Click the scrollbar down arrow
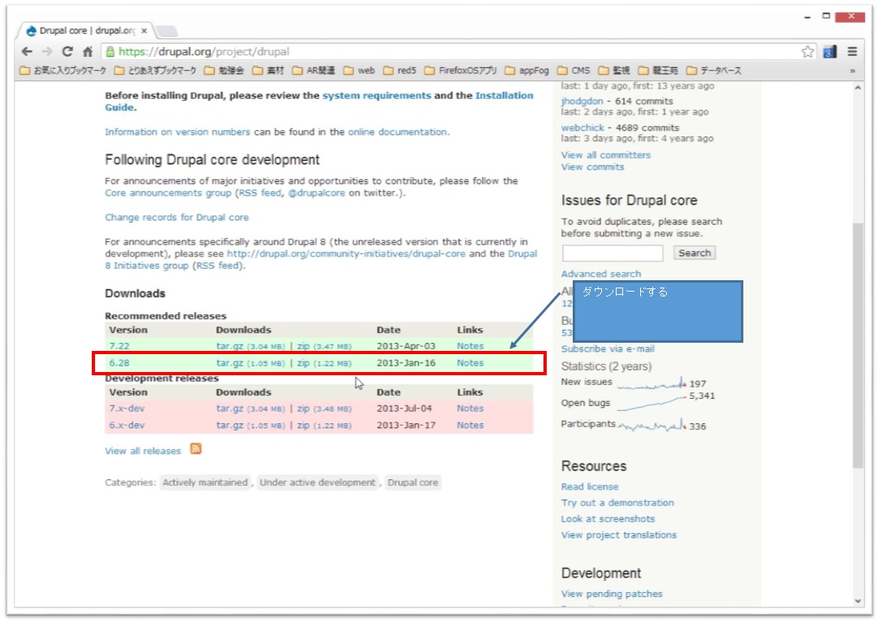The height and width of the screenshot is (623, 879). 858,601
